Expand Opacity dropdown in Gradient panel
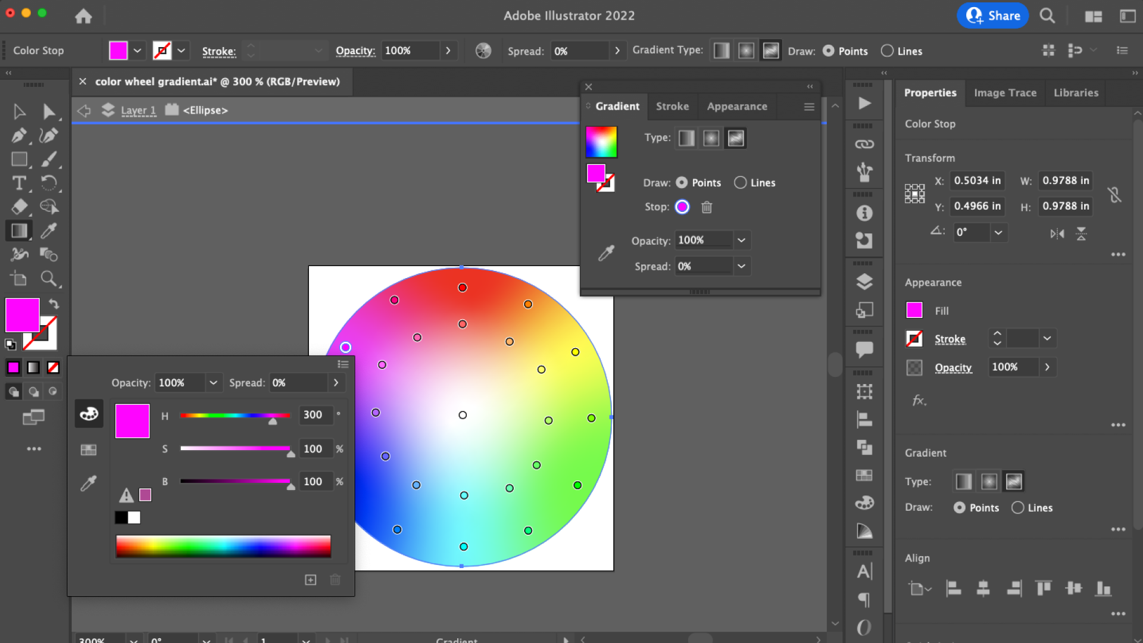This screenshot has height=643, width=1143. [741, 241]
